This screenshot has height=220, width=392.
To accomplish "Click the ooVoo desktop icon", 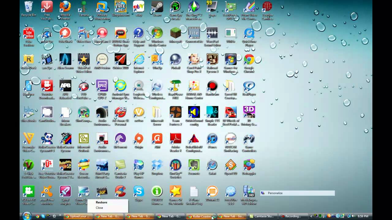I will pos(139,114).
